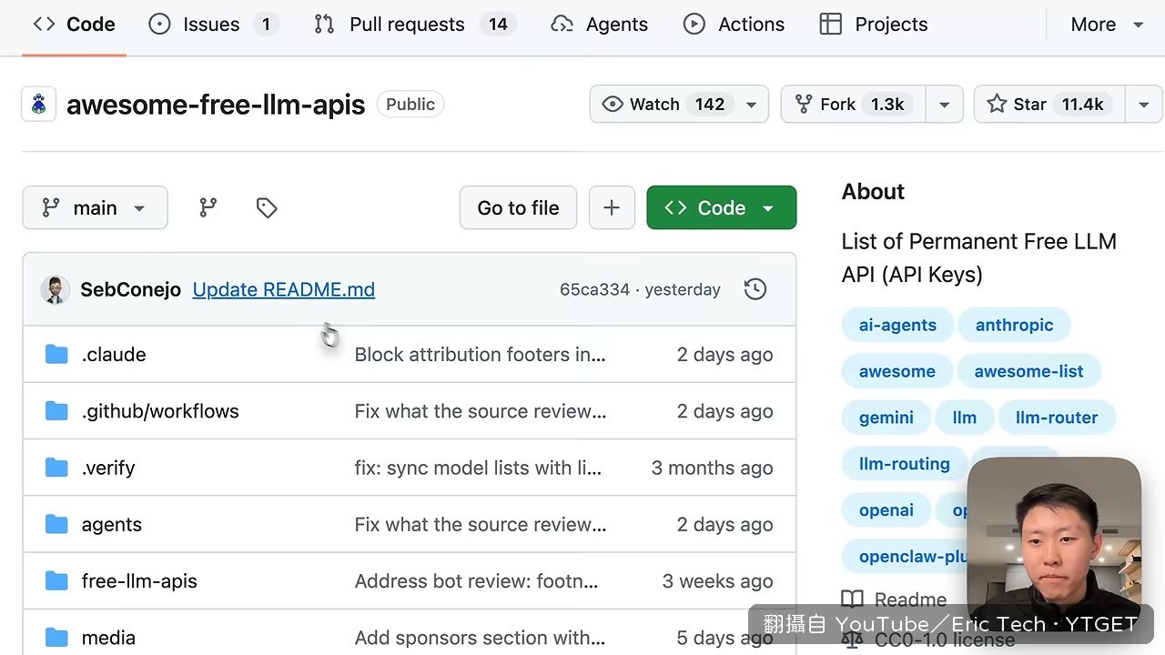Open the branches view icon
1165x655 pixels.
point(208,208)
